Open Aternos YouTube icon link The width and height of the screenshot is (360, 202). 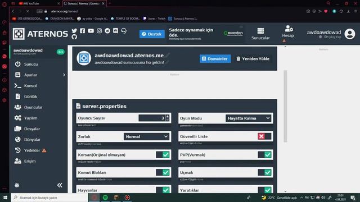pos(91,31)
